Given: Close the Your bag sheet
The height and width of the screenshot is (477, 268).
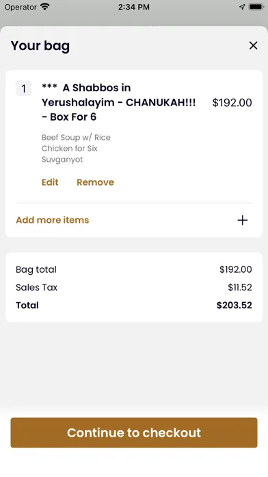Looking at the screenshot, I should click(253, 46).
